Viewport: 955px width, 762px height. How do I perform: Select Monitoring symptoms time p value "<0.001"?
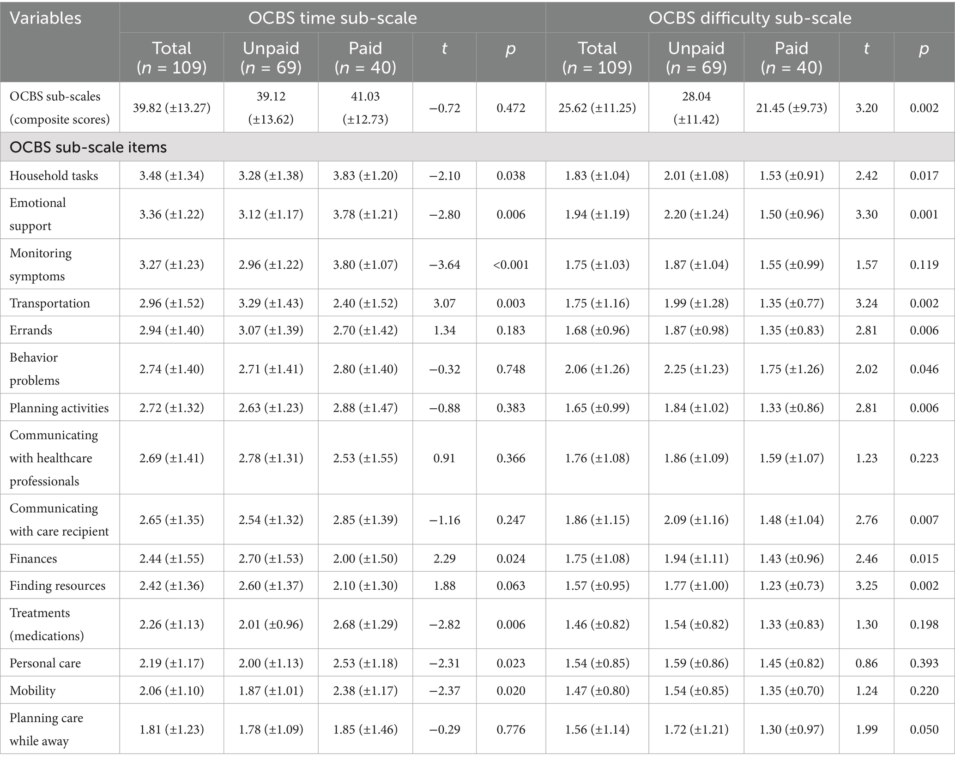tap(511, 265)
